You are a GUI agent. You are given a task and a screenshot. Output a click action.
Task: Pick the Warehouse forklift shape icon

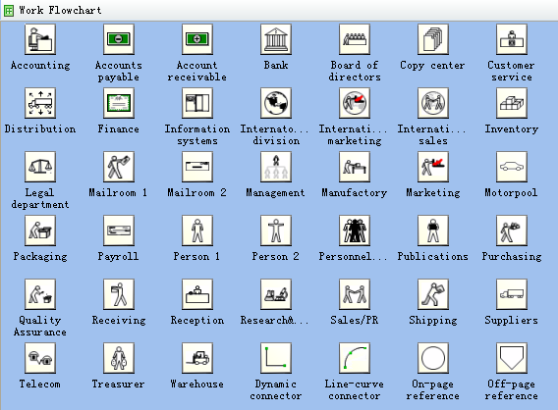(x=197, y=358)
